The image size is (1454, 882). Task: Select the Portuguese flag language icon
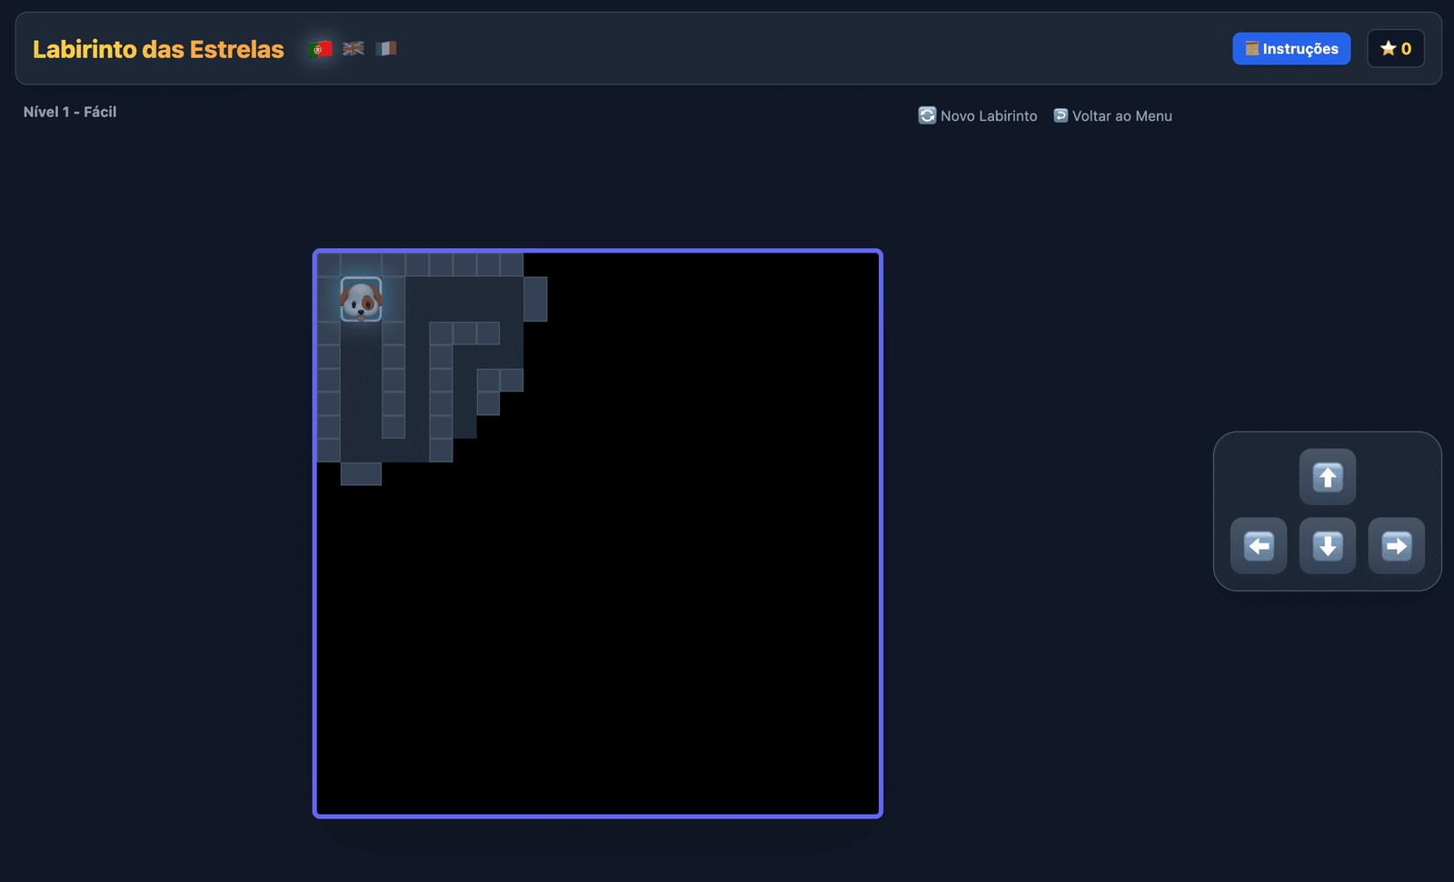click(x=320, y=49)
